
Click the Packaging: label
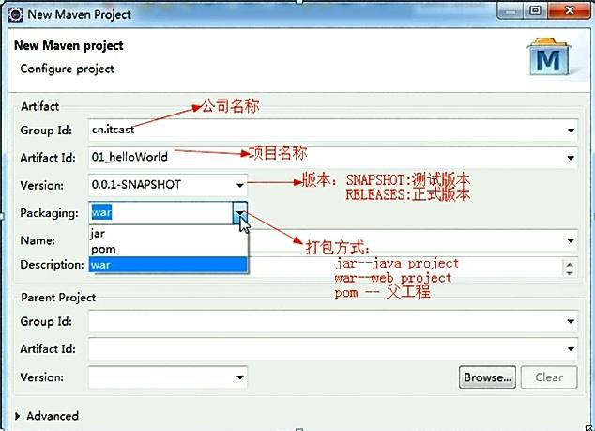click(50, 213)
